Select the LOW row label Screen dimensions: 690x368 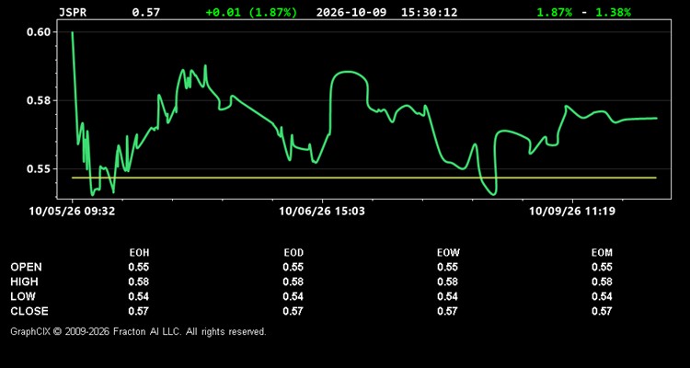(23, 296)
